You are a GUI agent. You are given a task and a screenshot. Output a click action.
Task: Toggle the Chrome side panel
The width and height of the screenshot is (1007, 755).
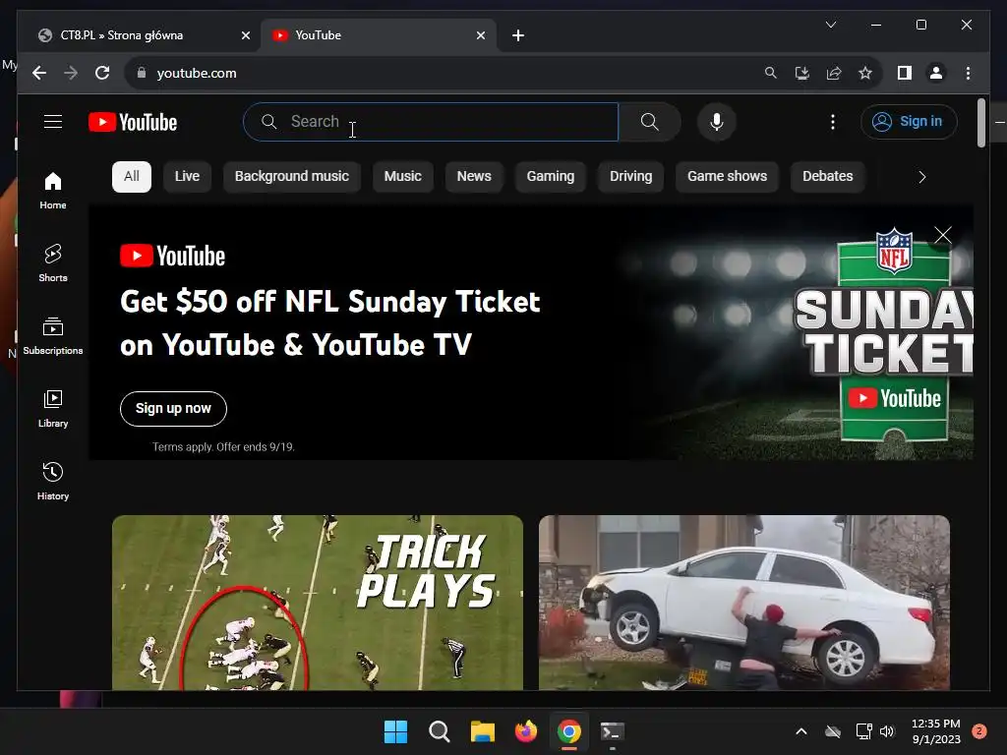click(x=905, y=73)
